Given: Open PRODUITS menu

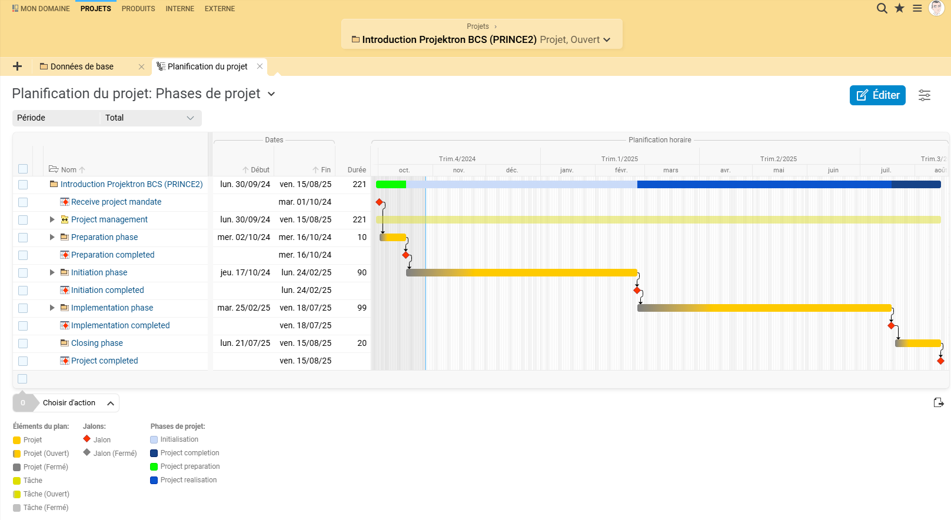Looking at the screenshot, I should pyautogui.click(x=138, y=9).
